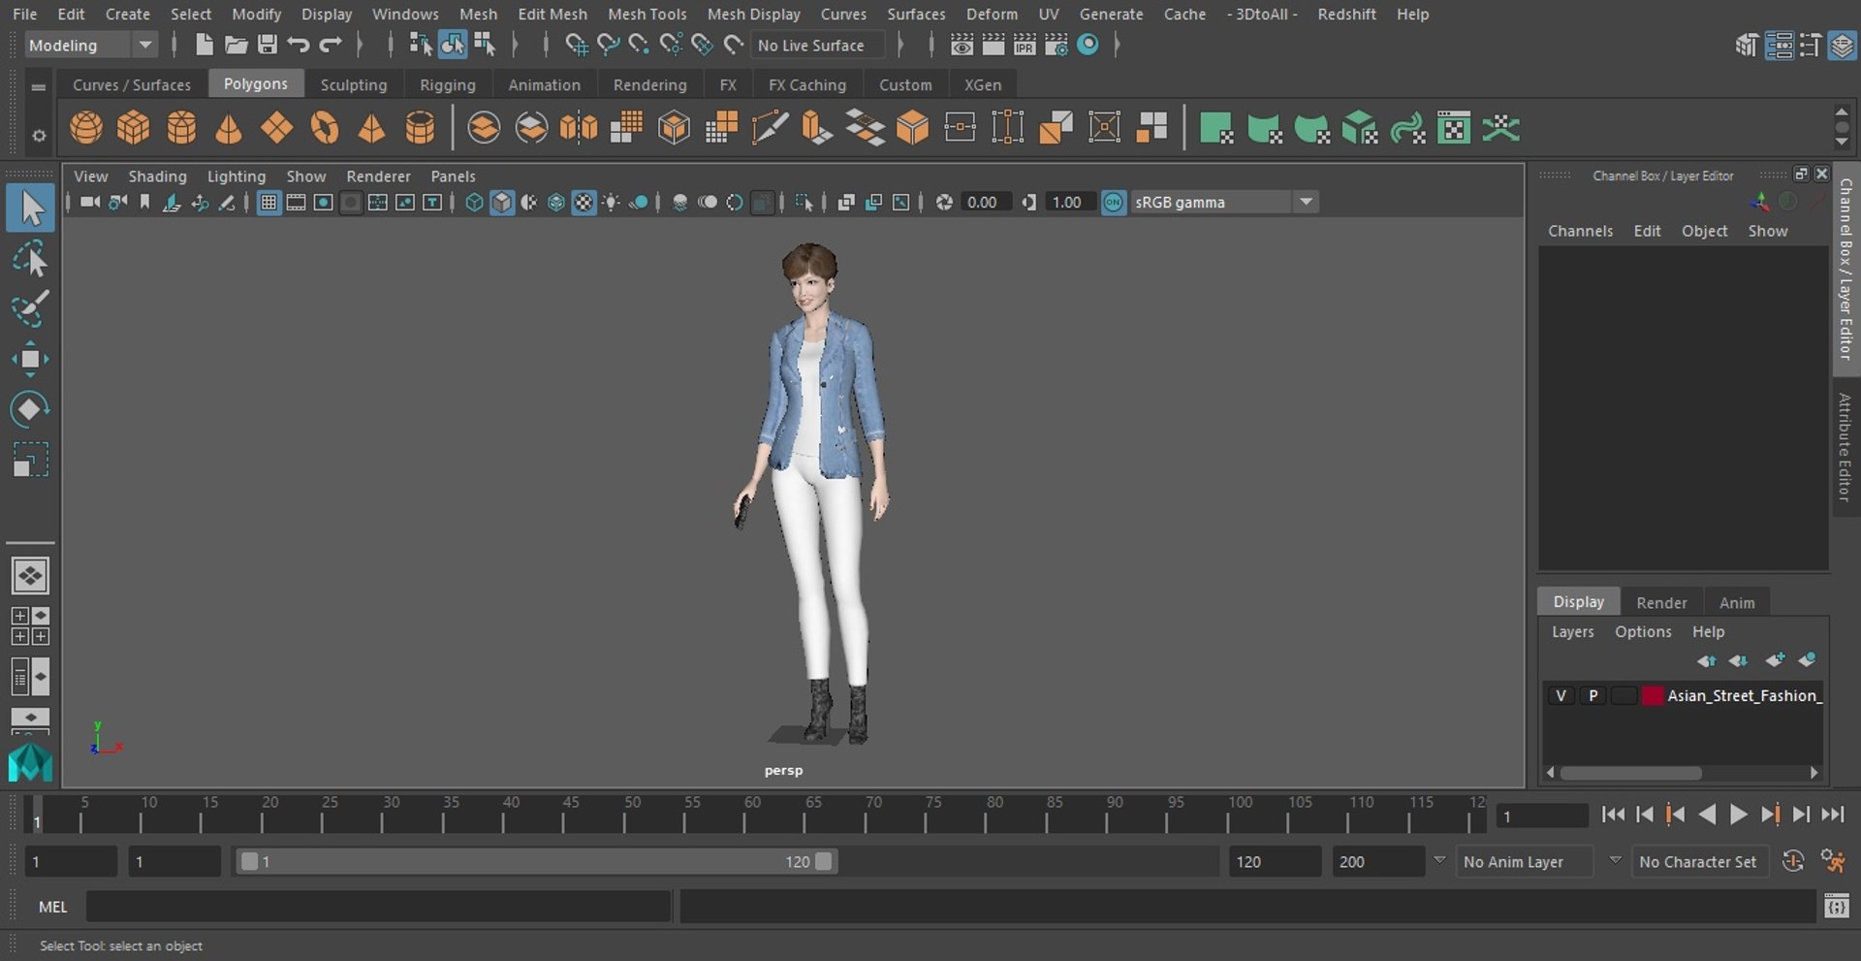Viewport: 1861px width, 961px height.
Task: Click the Redo arrow icon
Action: click(x=331, y=45)
